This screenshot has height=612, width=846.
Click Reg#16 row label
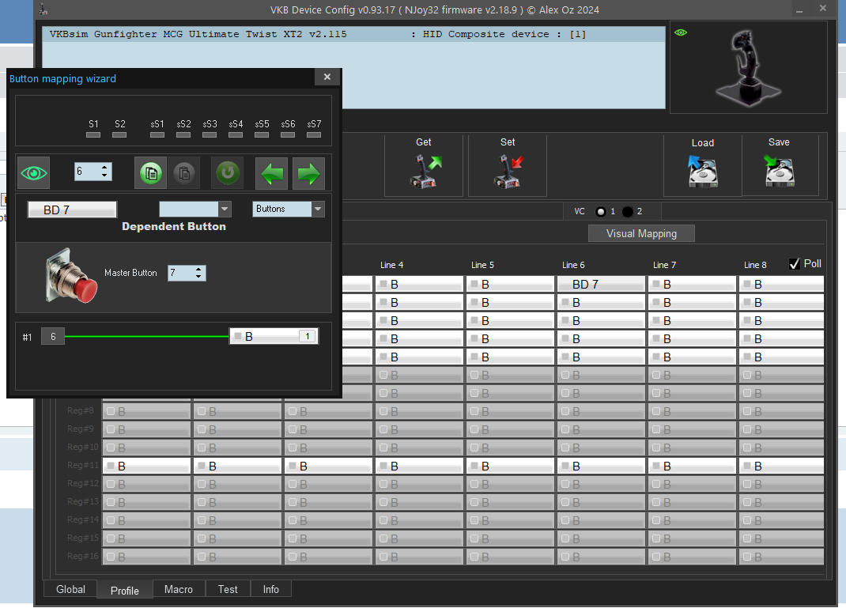coord(82,556)
